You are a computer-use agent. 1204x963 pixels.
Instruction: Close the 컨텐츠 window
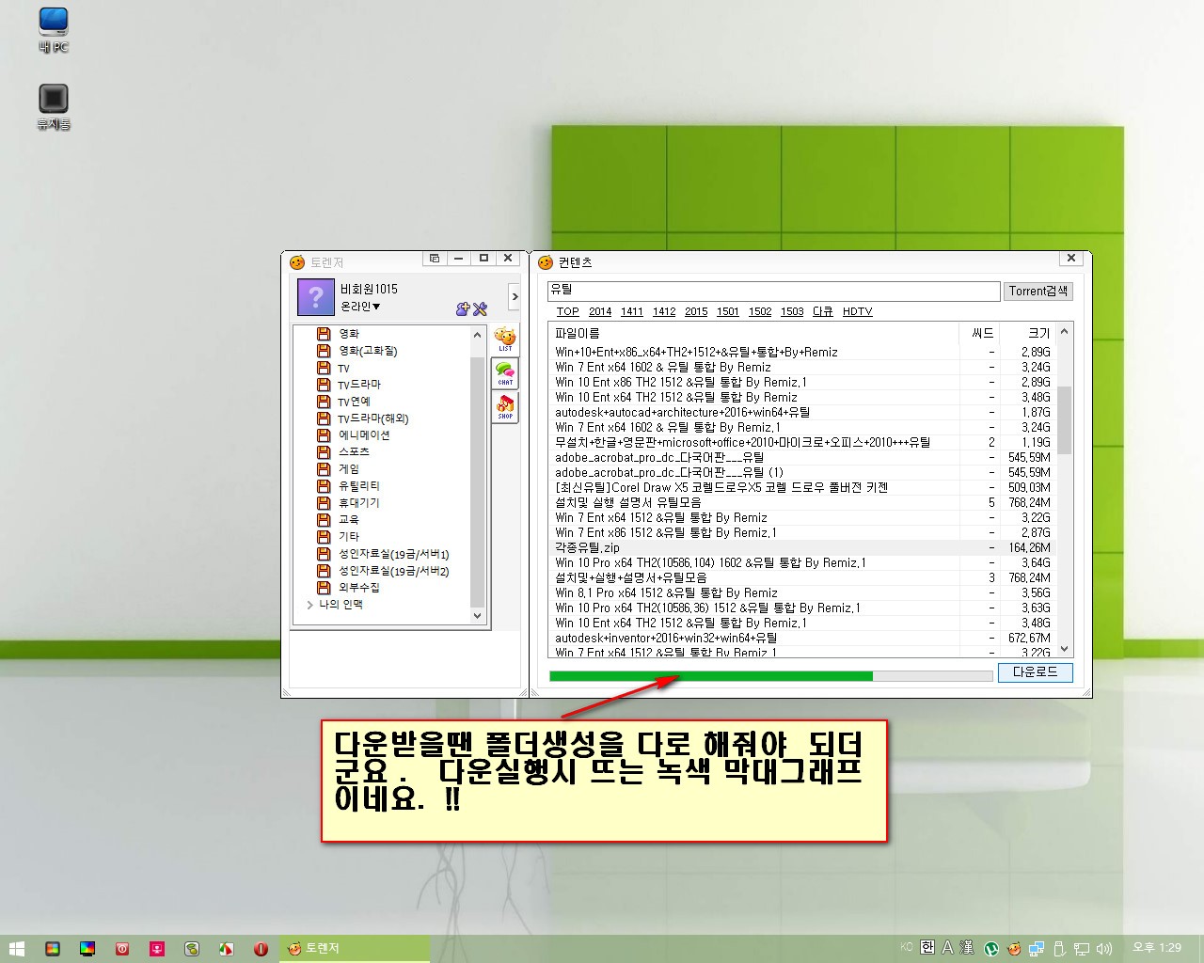(x=1070, y=258)
